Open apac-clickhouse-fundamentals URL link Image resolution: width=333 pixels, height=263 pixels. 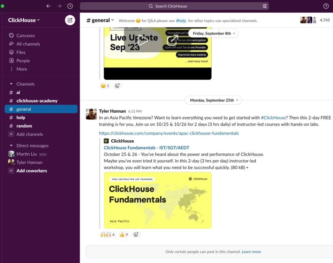click(169, 133)
